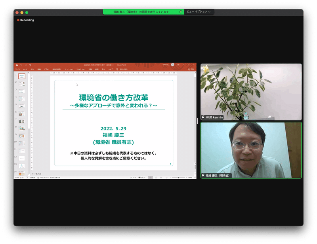The image size is (317, 244).
Task: Click the Recording indicator in Zoom
Action: pos(25,20)
